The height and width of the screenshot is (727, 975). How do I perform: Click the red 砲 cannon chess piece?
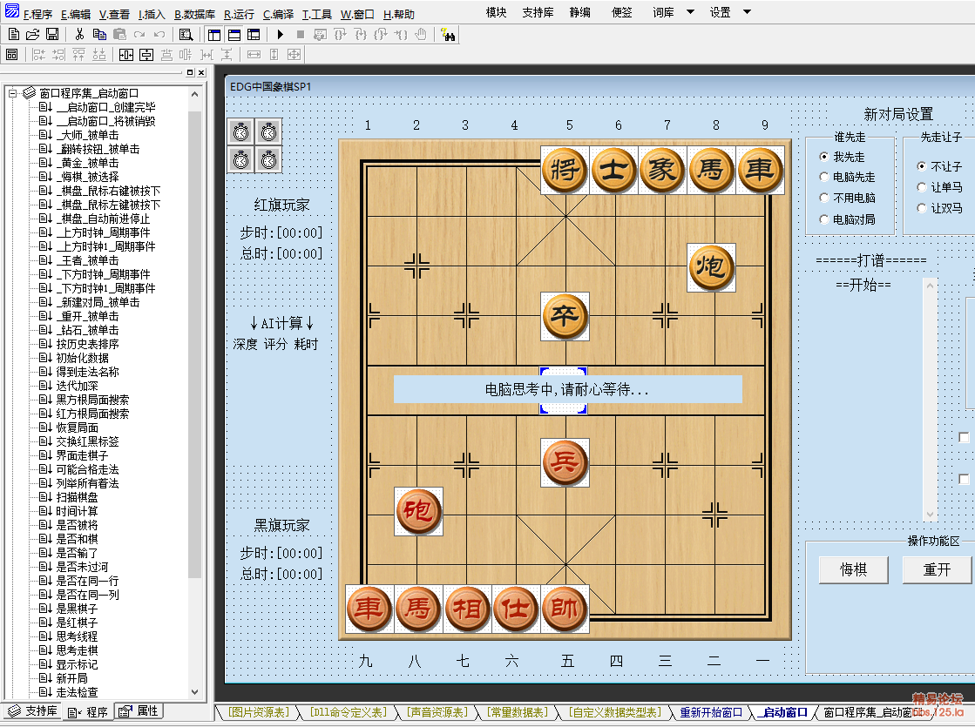[418, 511]
